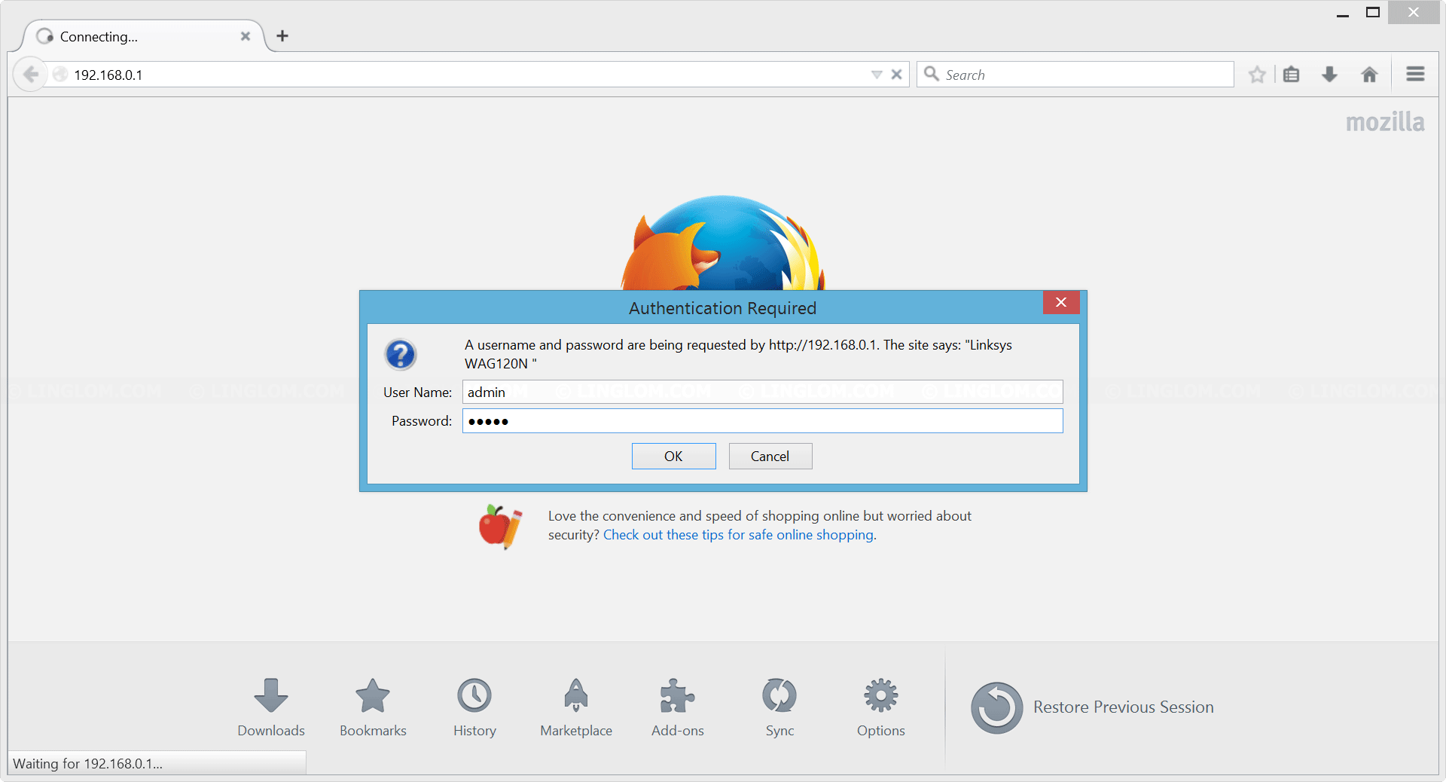Open the URL history dropdown arrow

(x=876, y=75)
